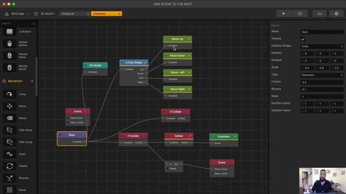Click the presenter webcam thumbnail

[x=323, y=181]
